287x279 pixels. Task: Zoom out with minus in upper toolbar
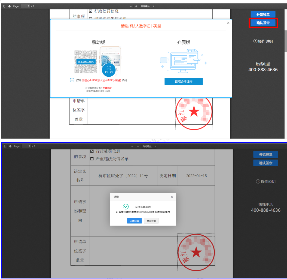pyautogui.click(x=130, y=6)
